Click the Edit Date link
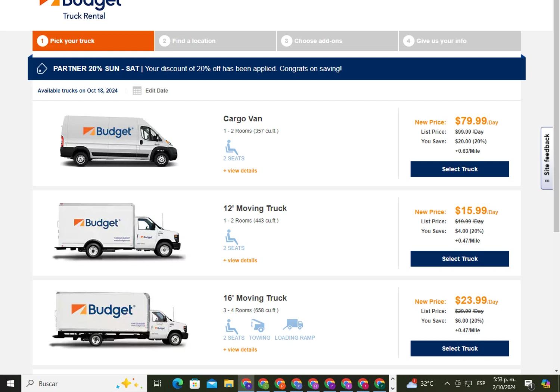 click(157, 91)
